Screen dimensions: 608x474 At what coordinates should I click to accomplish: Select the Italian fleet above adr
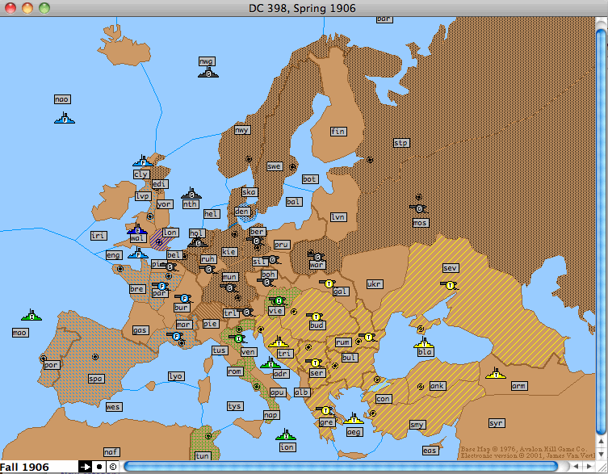(x=270, y=363)
